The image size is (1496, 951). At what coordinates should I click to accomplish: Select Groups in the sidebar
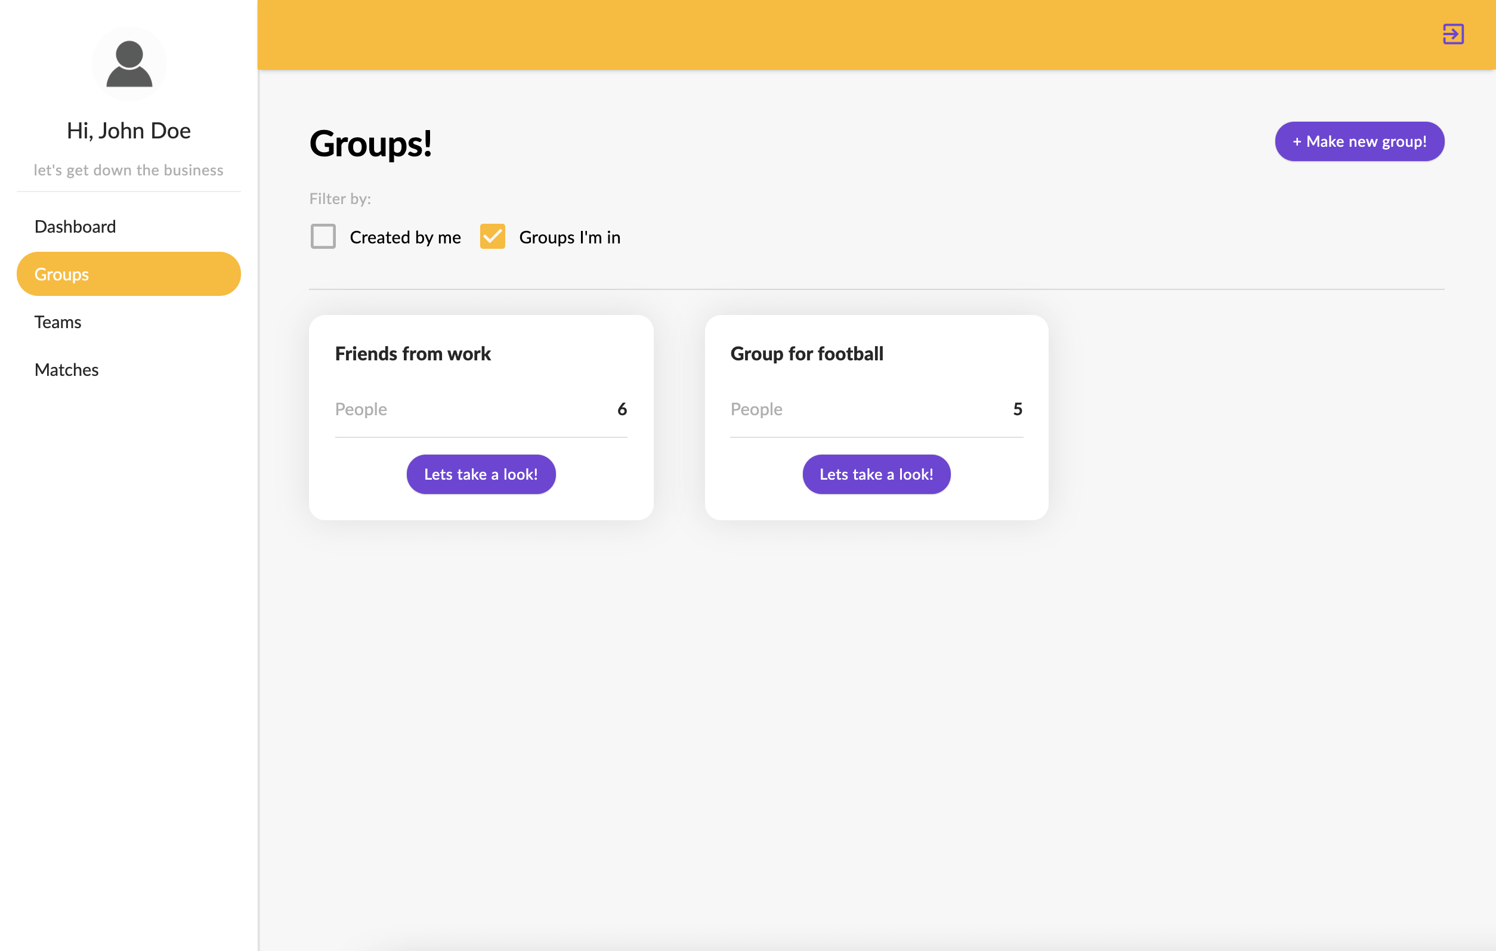129,274
